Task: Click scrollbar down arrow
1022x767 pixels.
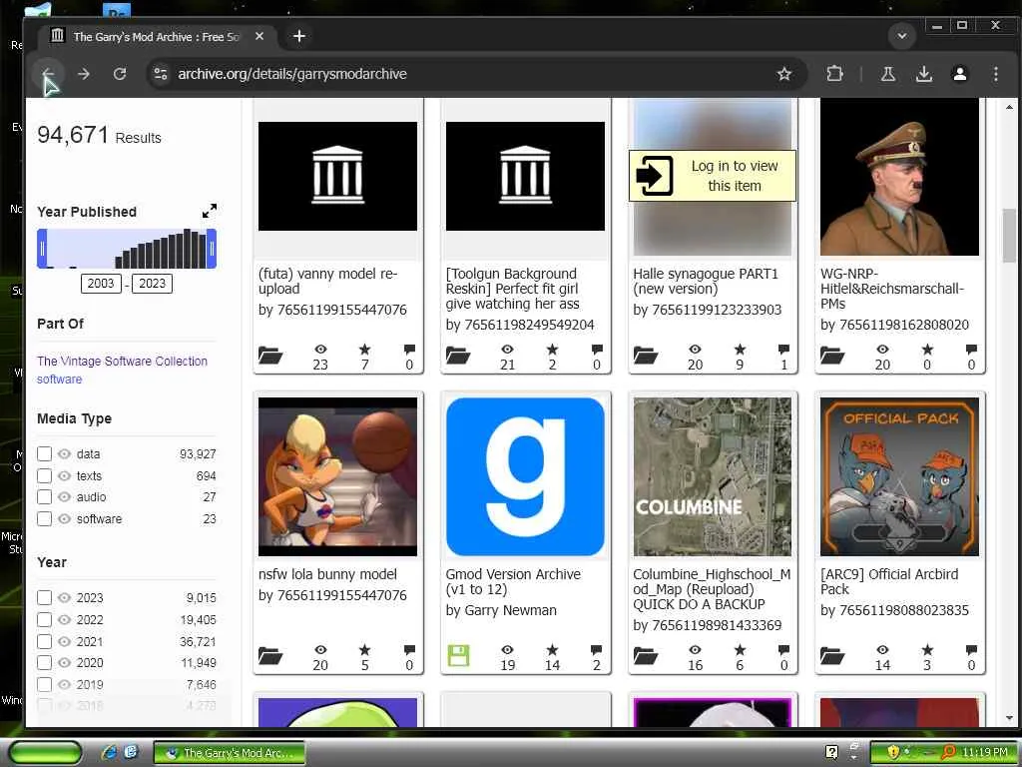Action: tap(1009, 717)
